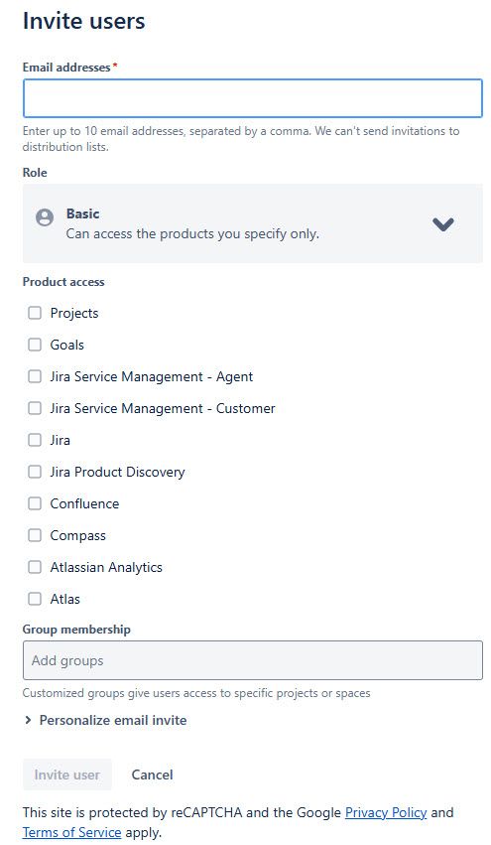Expand the Personalize email invite section
The width and height of the screenshot is (491, 845).
click(105, 720)
